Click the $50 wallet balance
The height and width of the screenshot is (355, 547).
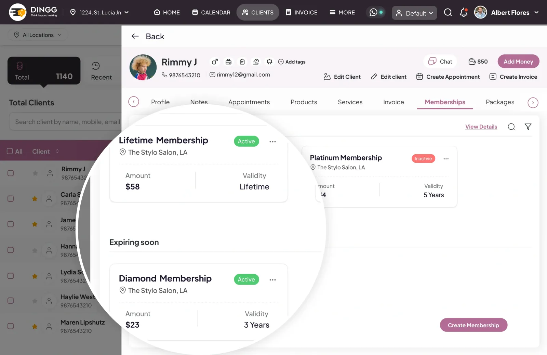tap(478, 62)
